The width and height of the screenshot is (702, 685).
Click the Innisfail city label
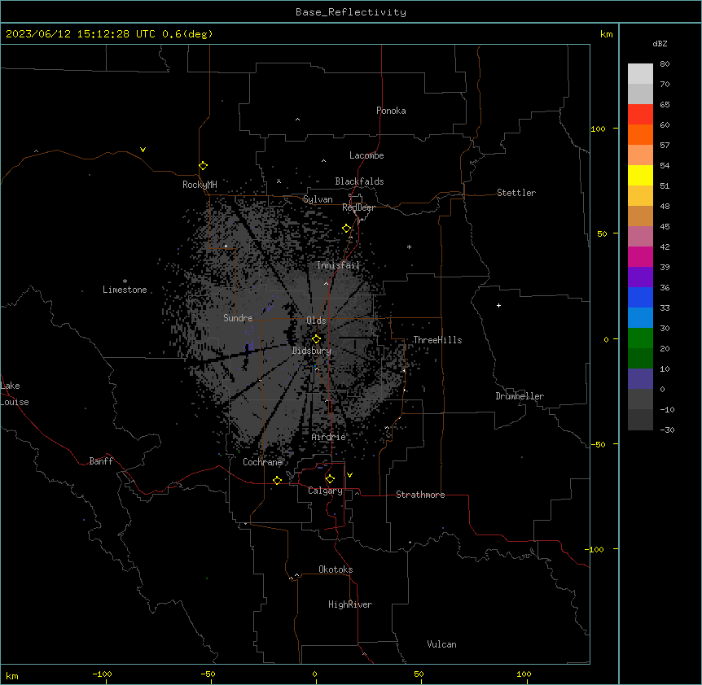(338, 265)
